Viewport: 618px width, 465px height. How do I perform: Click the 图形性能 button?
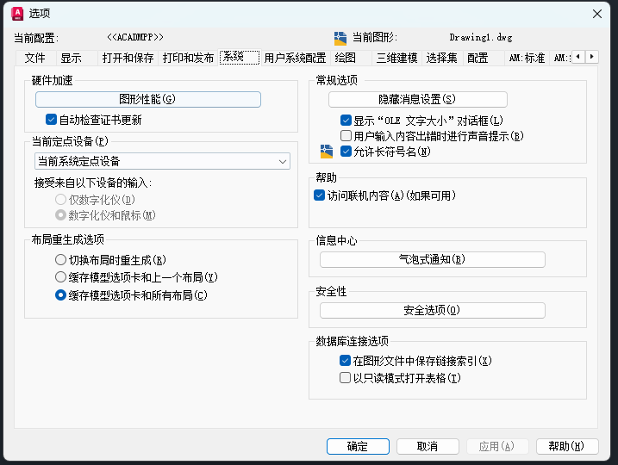click(147, 99)
